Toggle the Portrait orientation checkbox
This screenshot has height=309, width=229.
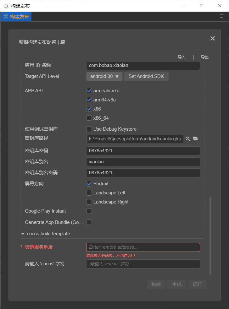(x=89, y=184)
